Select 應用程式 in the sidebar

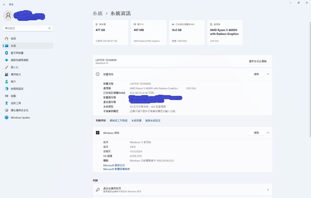(28, 74)
